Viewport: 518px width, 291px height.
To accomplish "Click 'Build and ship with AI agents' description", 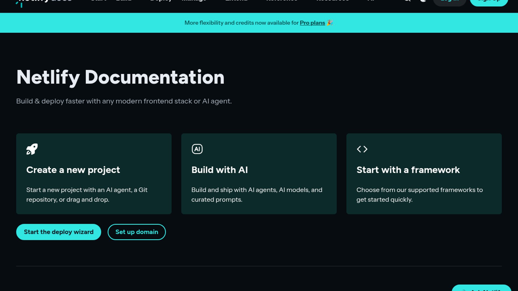I will tap(257, 195).
